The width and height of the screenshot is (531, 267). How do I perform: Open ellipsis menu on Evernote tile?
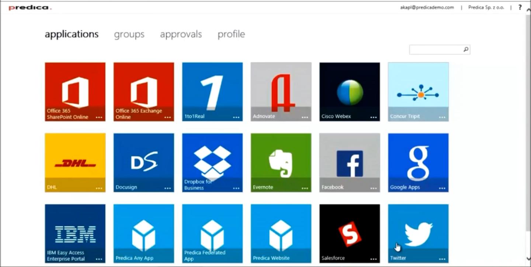[305, 188]
